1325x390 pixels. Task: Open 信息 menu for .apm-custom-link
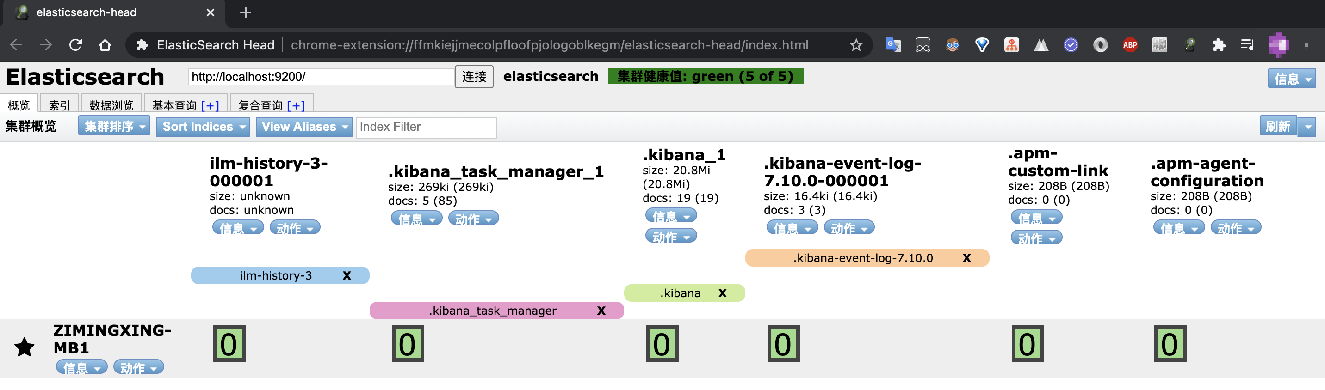tap(1036, 218)
